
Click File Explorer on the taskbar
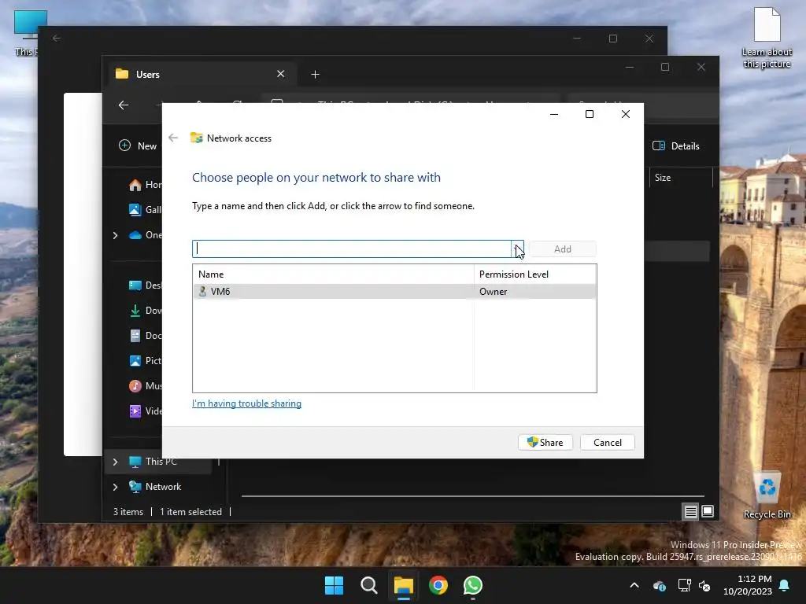click(x=404, y=585)
